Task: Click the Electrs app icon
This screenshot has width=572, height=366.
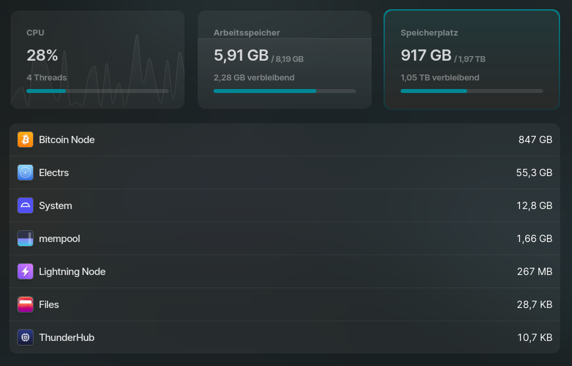Action: (25, 173)
